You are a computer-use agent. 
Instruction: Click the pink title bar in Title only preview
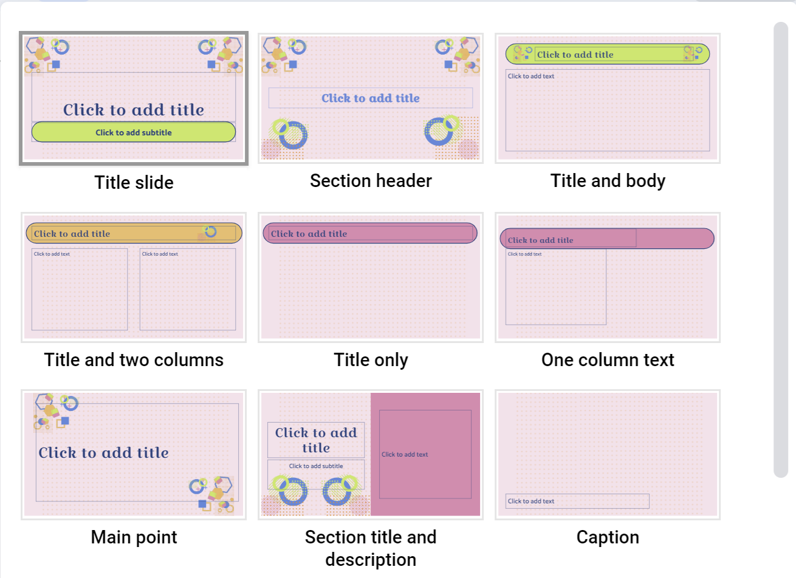(x=370, y=233)
